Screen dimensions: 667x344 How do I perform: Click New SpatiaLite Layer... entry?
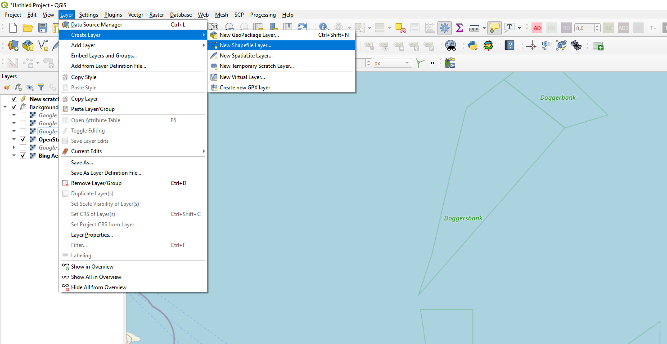[x=282, y=56]
